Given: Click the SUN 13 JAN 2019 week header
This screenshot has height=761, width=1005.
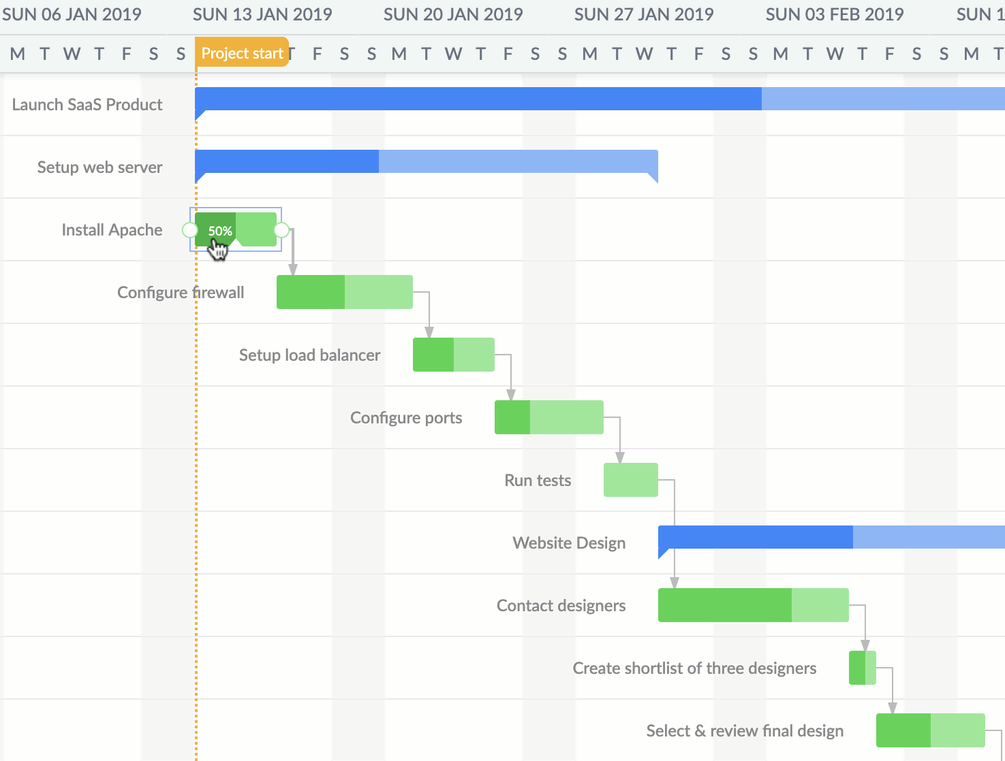Looking at the screenshot, I should click(262, 14).
